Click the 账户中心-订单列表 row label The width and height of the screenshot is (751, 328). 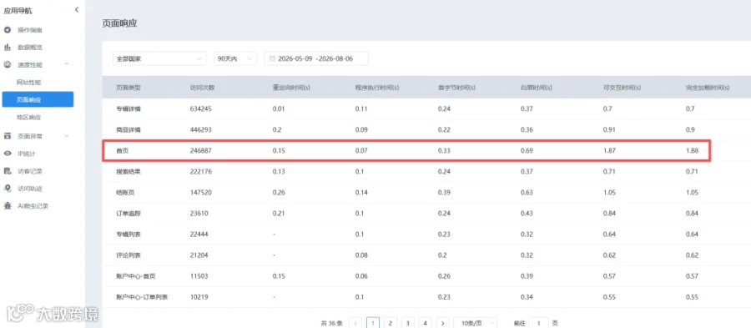coord(142,297)
